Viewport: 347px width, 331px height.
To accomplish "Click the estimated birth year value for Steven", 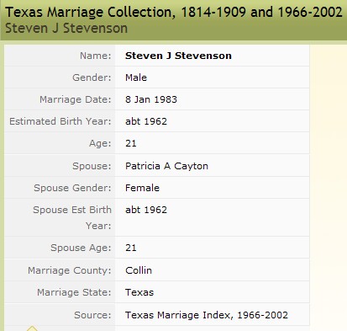I will pyautogui.click(x=146, y=121).
